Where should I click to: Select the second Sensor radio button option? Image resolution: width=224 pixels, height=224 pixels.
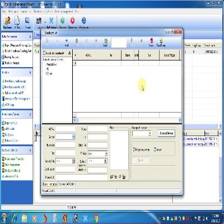[155, 150]
